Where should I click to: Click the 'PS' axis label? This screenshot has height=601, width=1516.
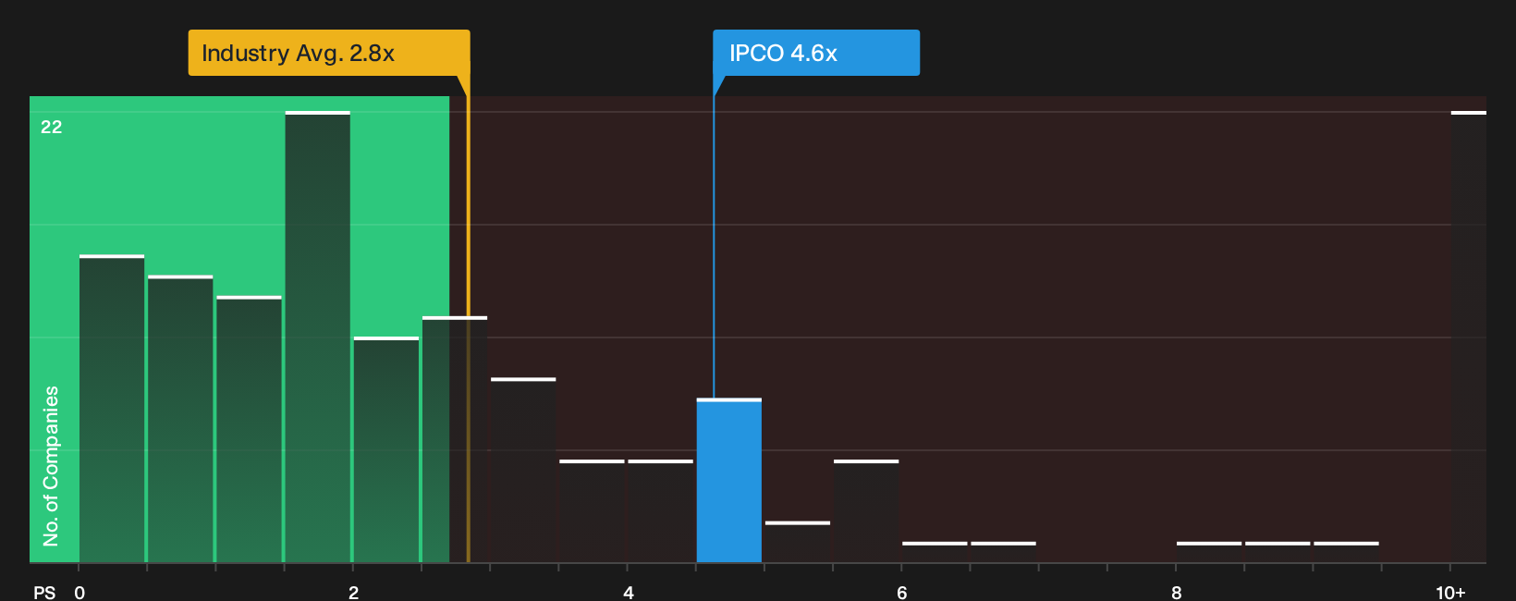(x=44, y=593)
